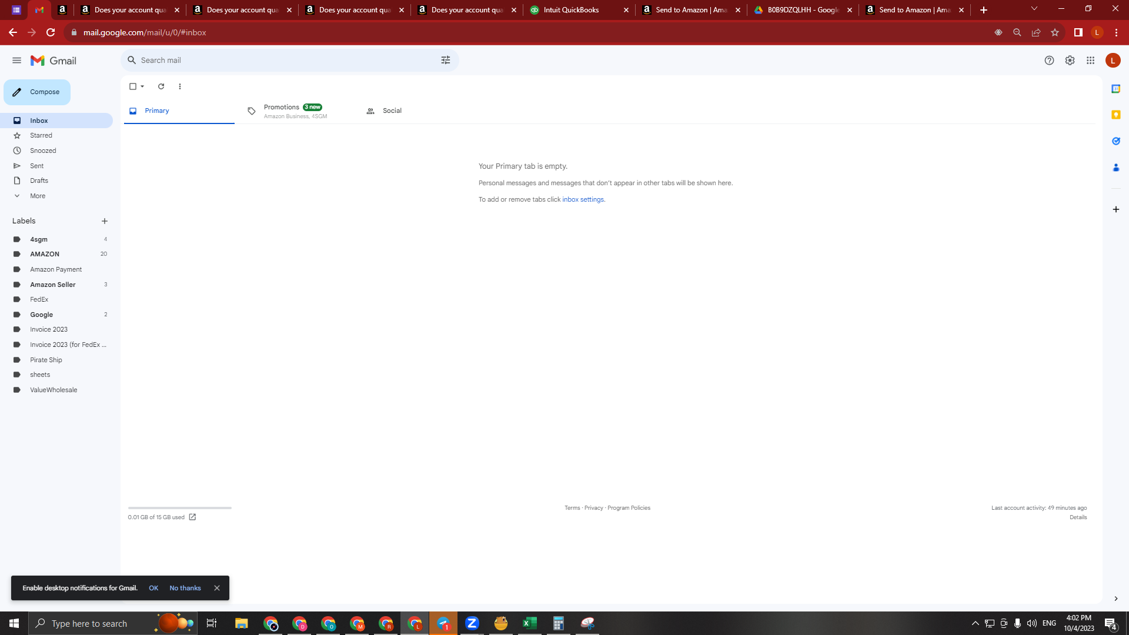Open the select dropdown arrow
The height and width of the screenshot is (635, 1129).
pyautogui.click(x=142, y=86)
